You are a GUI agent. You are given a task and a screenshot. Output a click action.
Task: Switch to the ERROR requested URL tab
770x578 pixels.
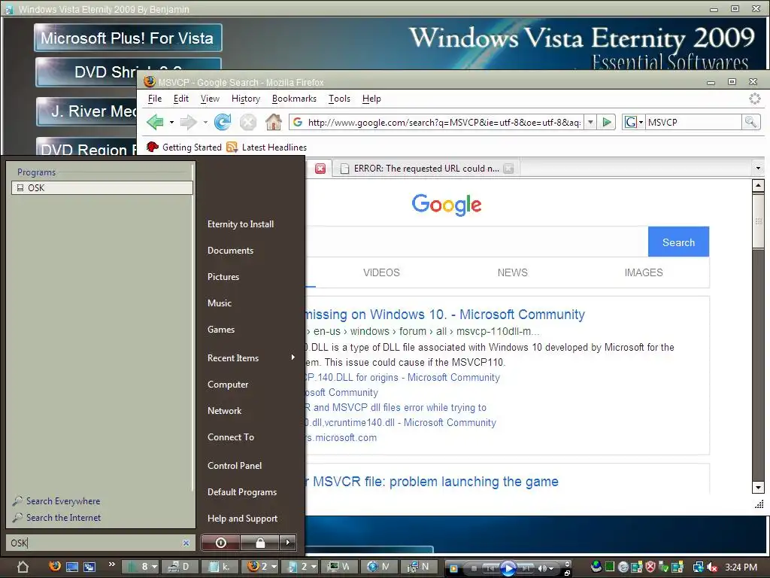tap(426, 169)
